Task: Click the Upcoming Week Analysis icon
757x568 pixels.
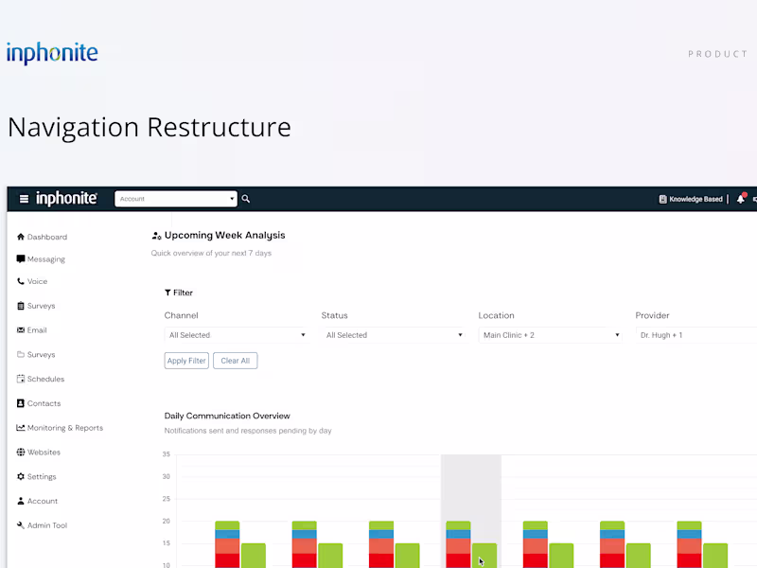Action: [x=156, y=236]
